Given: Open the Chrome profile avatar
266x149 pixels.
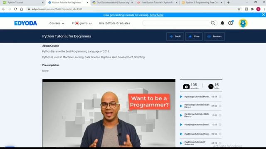Looking at the screenshot, I should click(258, 9).
